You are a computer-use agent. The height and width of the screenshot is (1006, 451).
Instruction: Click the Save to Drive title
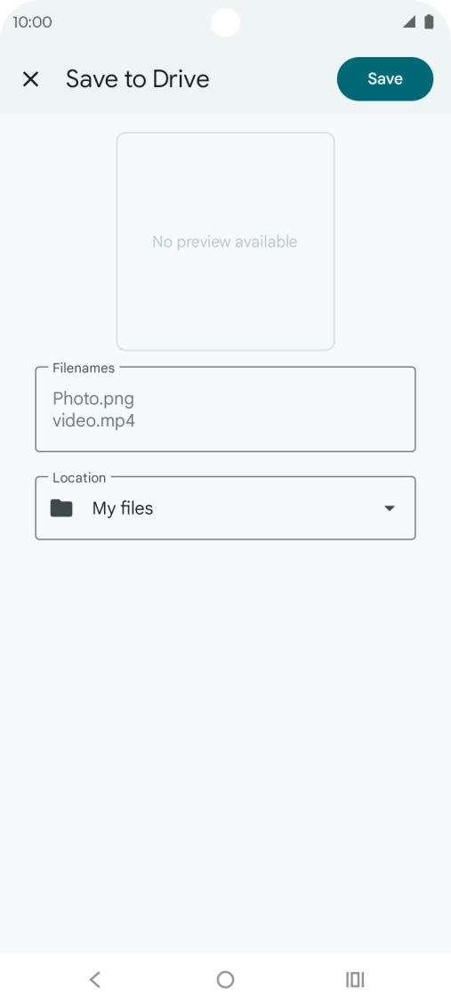click(138, 79)
